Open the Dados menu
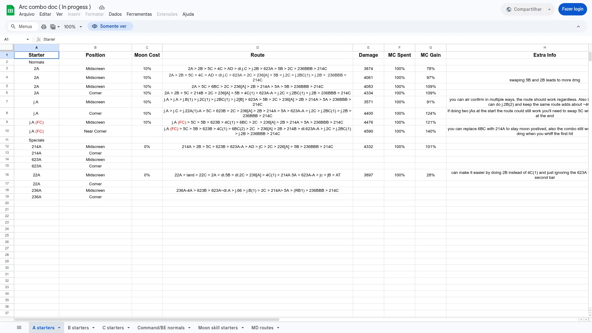Viewport: 592px width, 333px height. click(x=115, y=14)
